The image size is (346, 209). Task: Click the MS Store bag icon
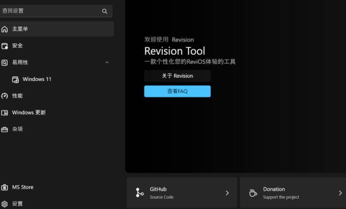coord(4,187)
